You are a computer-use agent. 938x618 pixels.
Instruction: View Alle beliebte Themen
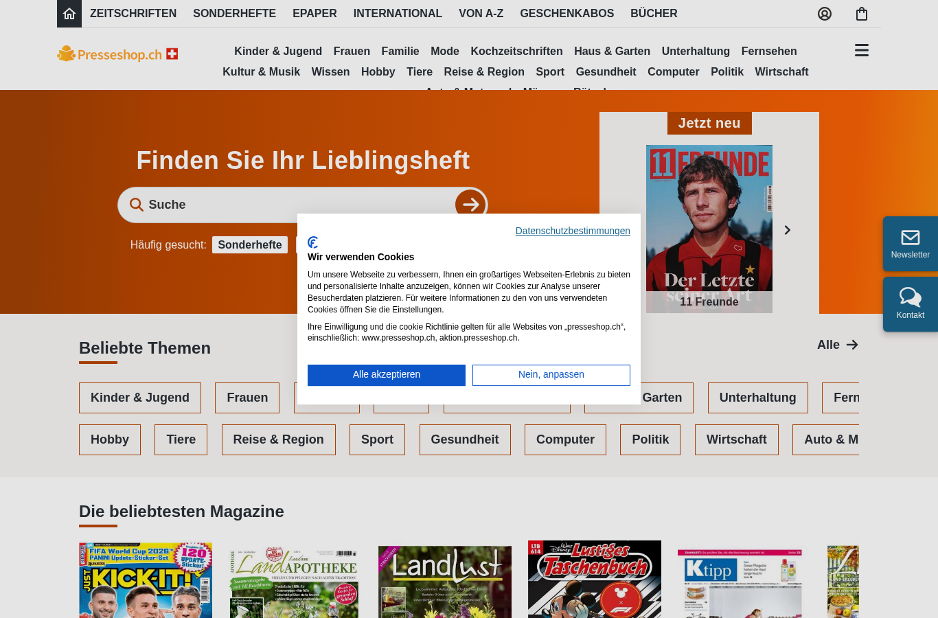[838, 345]
